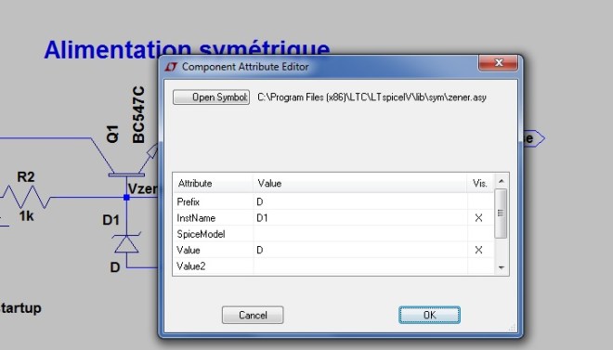Cancel the Component Attribute Editor

pos(253,315)
